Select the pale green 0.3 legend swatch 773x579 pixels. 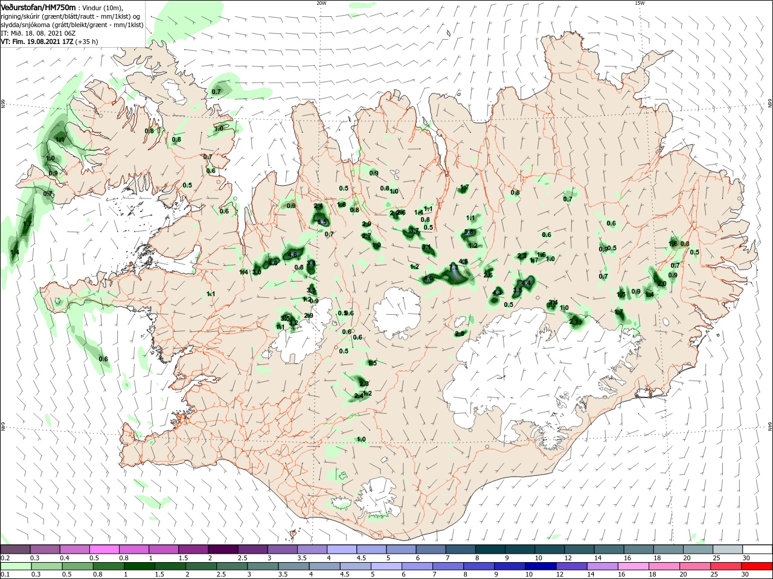coord(48,566)
